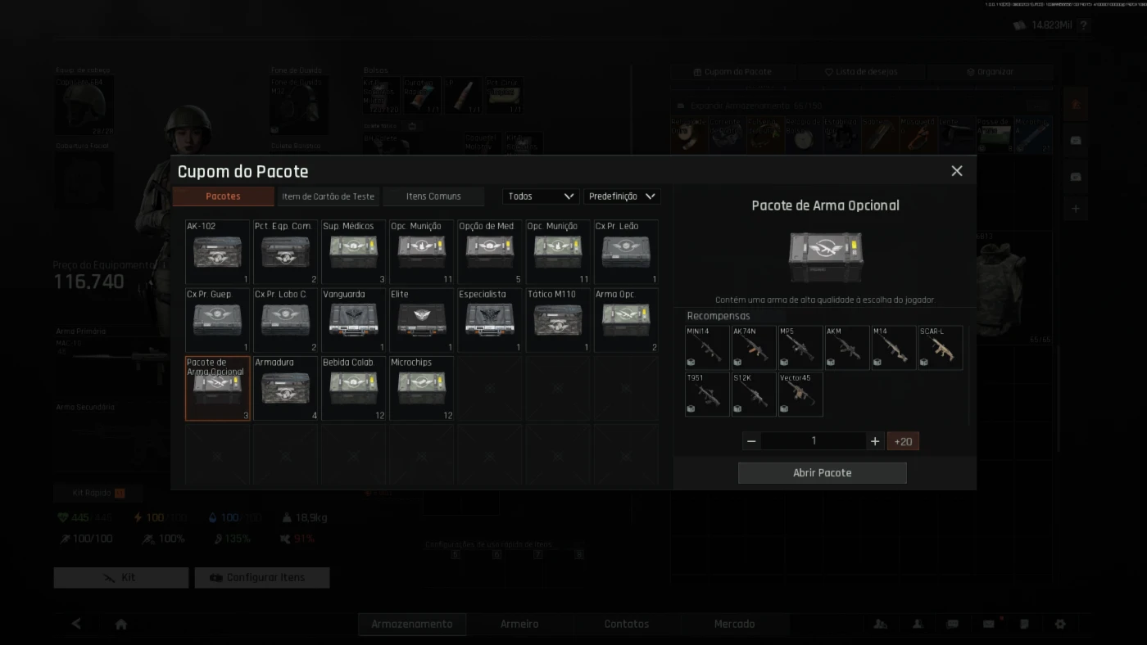Click the Abrir Pacote button
The width and height of the screenshot is (1147, 645).
[x=823, y=473]
